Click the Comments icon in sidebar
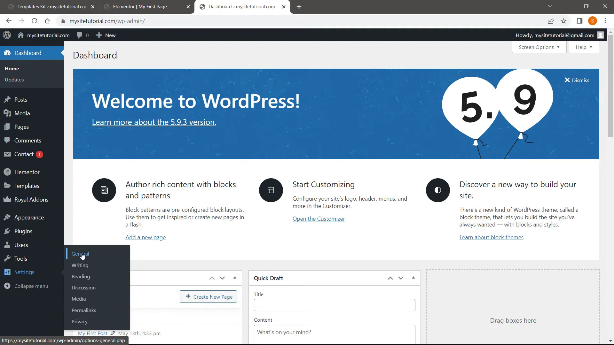This screenshot has width=614, height=345. (7, 141)
